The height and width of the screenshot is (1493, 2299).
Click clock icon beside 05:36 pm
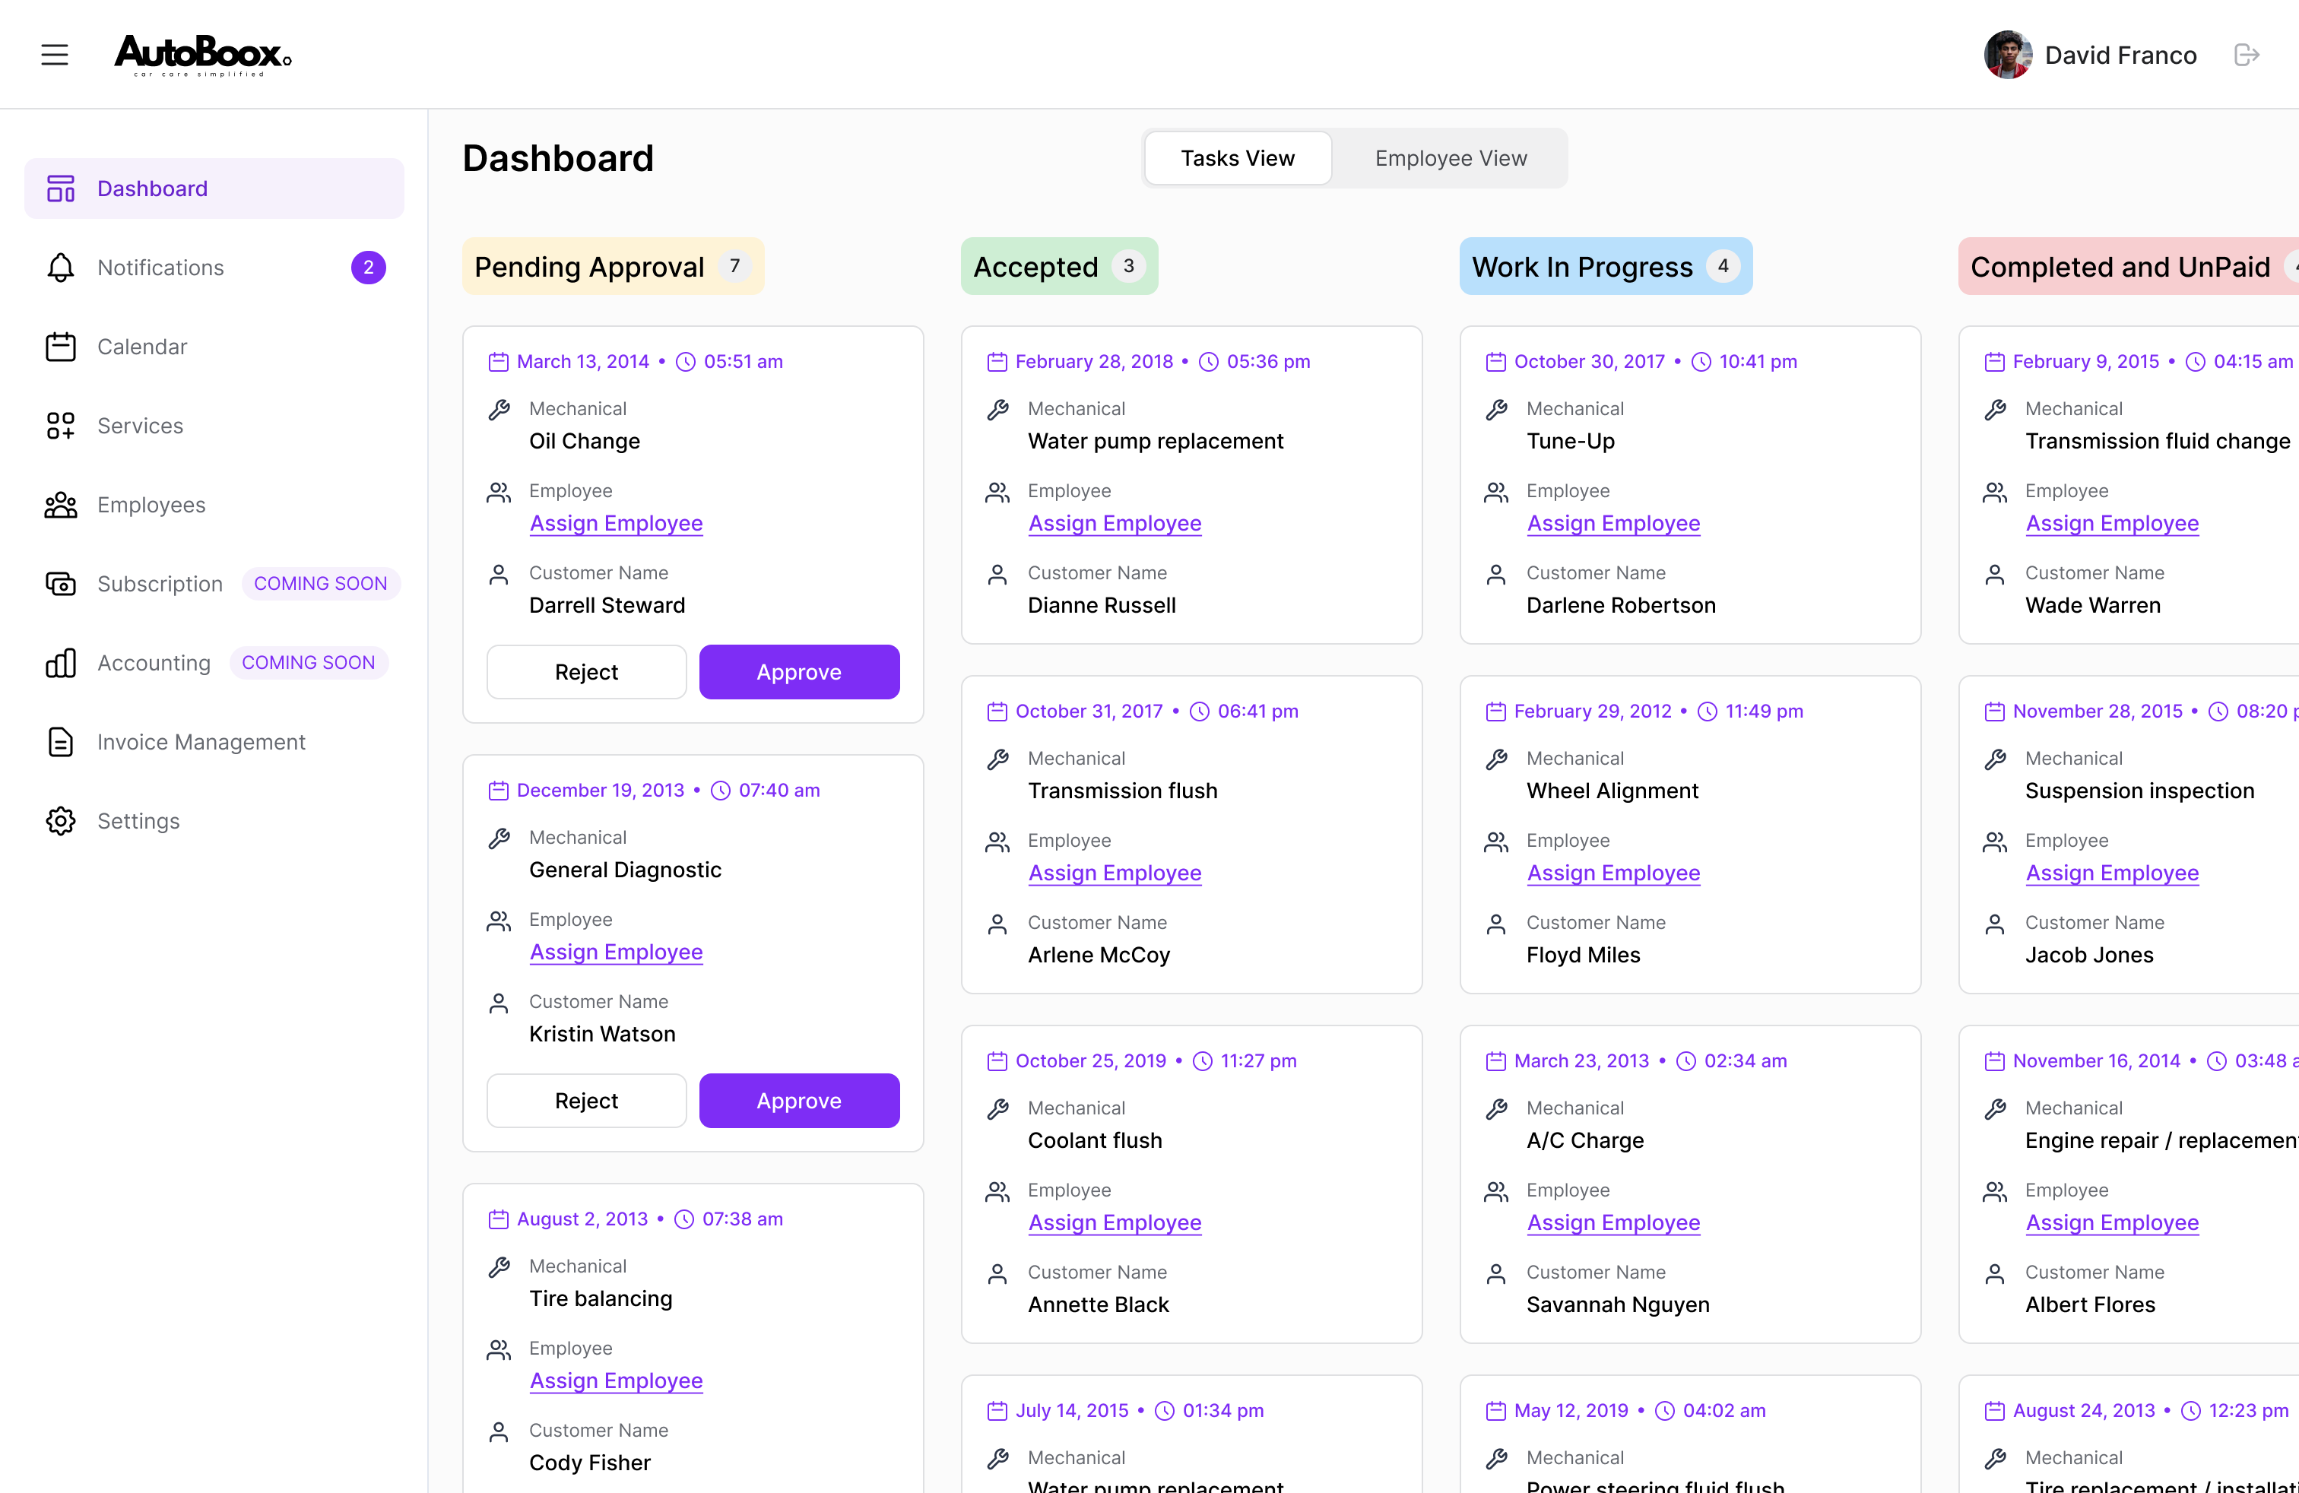tap(1209, 362)
